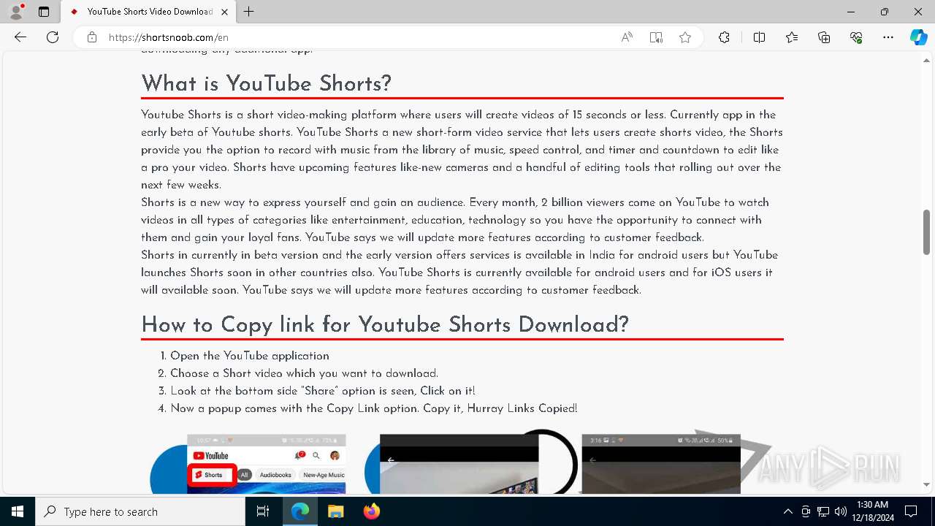Image resolution: width=935 pixels, height=526 pixels.
Task: Open the Windows Start menu
Action: click(18, 511)
